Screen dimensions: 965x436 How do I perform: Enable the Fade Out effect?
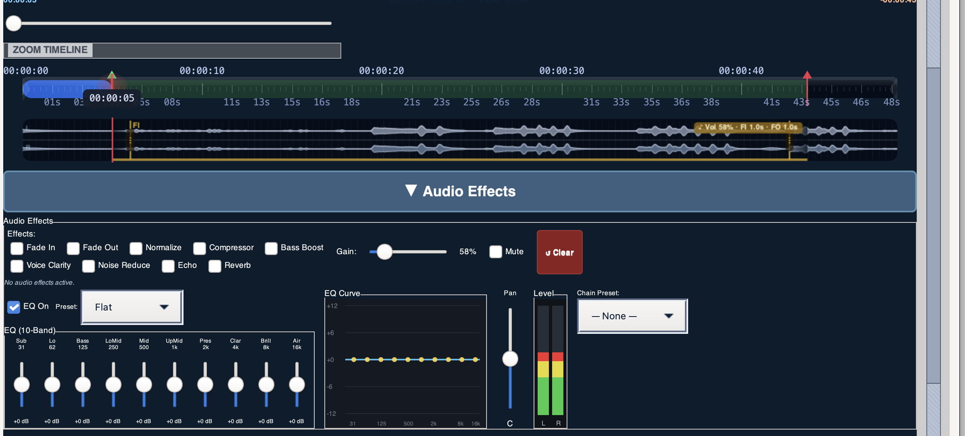coord(73,249)
